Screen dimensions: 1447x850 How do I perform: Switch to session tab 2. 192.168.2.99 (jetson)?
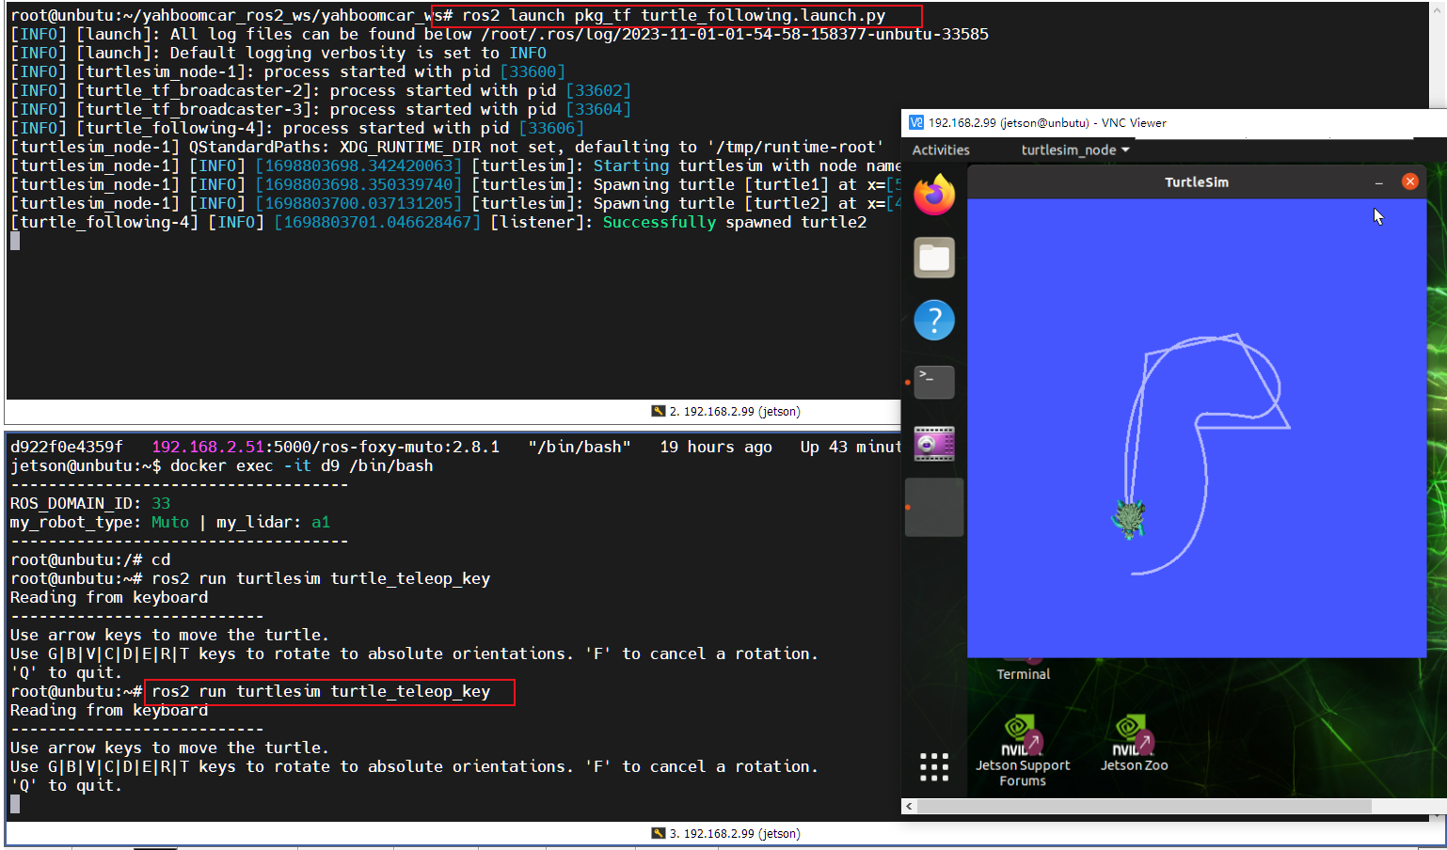pos(725,412)
